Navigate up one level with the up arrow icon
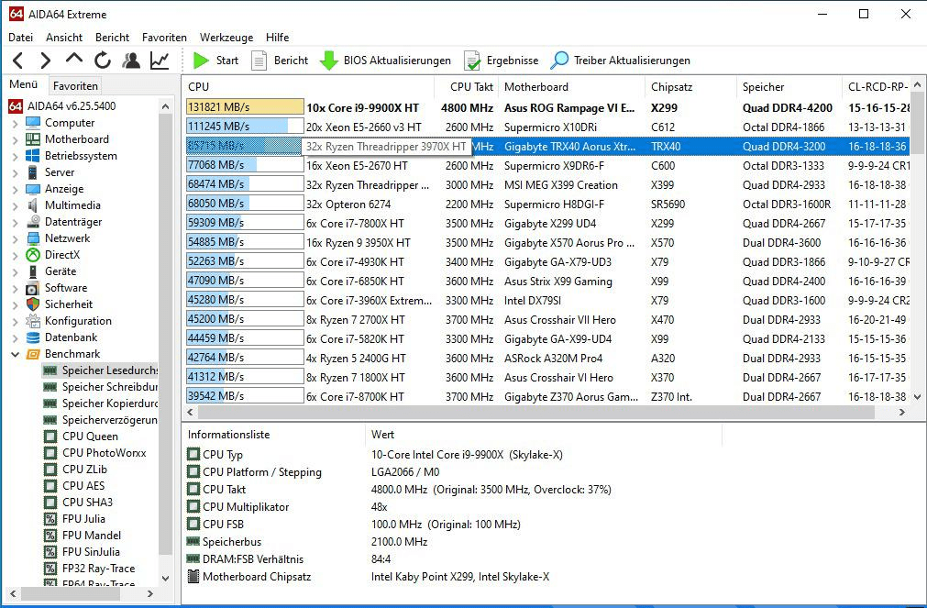The image size is (927, 608). point(74,59)
